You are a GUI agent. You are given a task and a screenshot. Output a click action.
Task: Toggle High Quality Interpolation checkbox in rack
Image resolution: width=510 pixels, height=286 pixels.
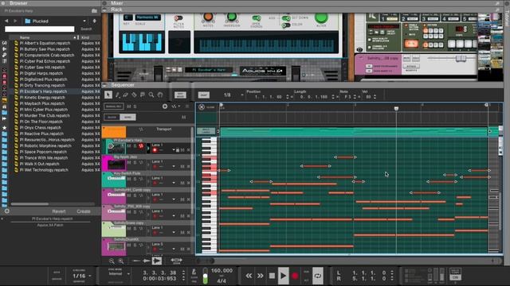click(x=370, y=40)
